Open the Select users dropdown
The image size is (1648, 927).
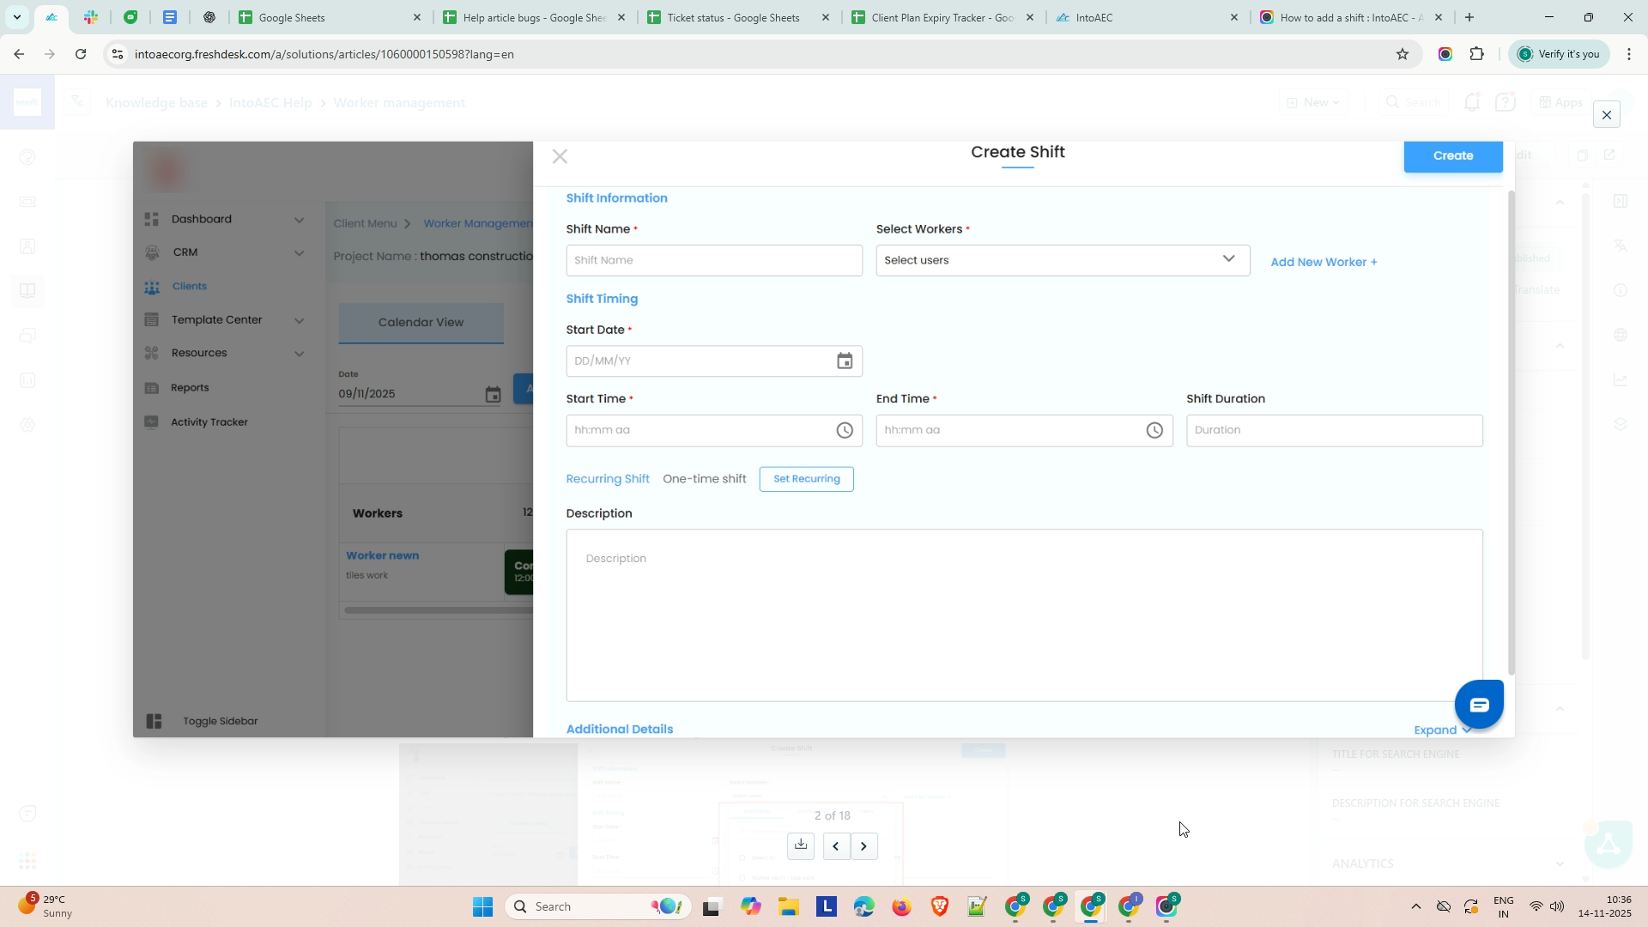coord(1062,260)
